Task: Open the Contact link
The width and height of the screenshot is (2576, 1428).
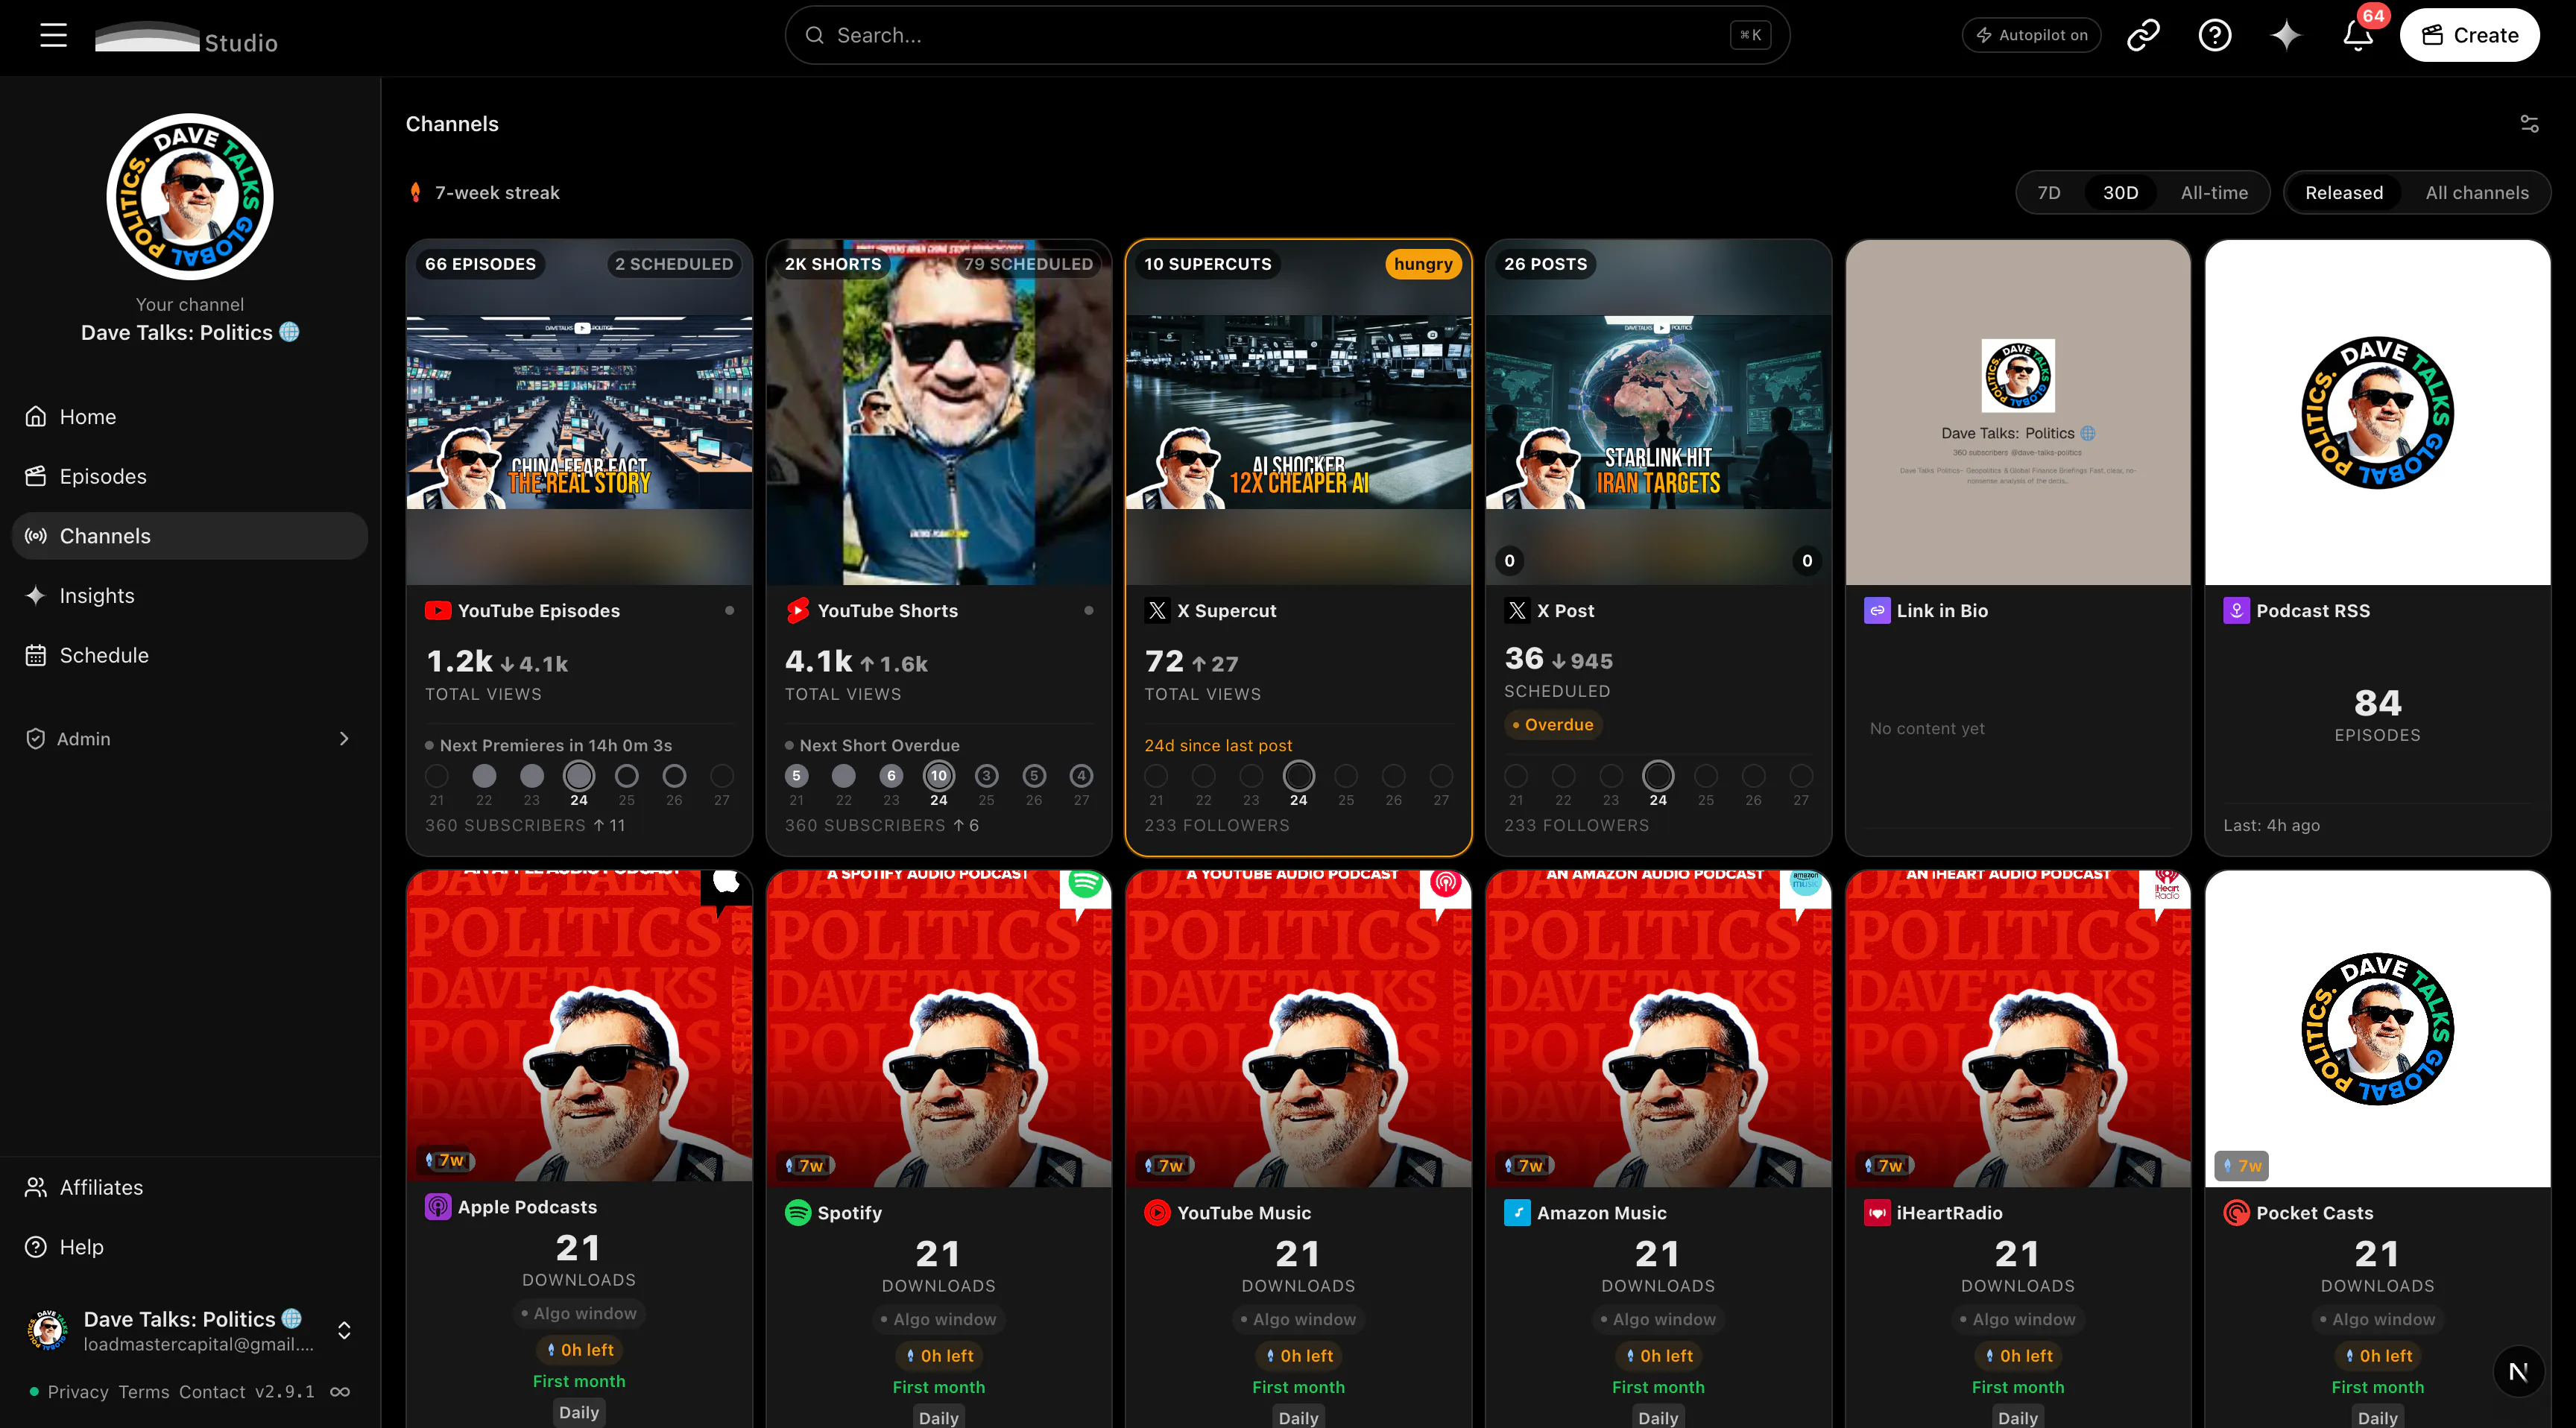Action: 212,1391
